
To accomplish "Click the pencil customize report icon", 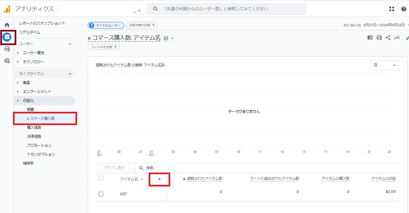I will click(x=407, y=38).
